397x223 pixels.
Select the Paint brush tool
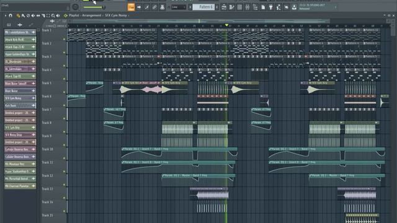[x=23, y=15]
